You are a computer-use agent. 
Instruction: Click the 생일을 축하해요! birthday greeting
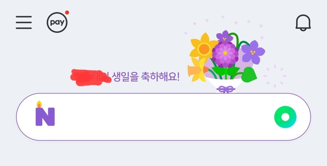point(145,77)
